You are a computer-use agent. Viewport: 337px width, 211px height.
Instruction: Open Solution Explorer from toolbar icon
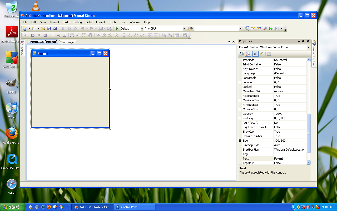[x=247, y=28]
